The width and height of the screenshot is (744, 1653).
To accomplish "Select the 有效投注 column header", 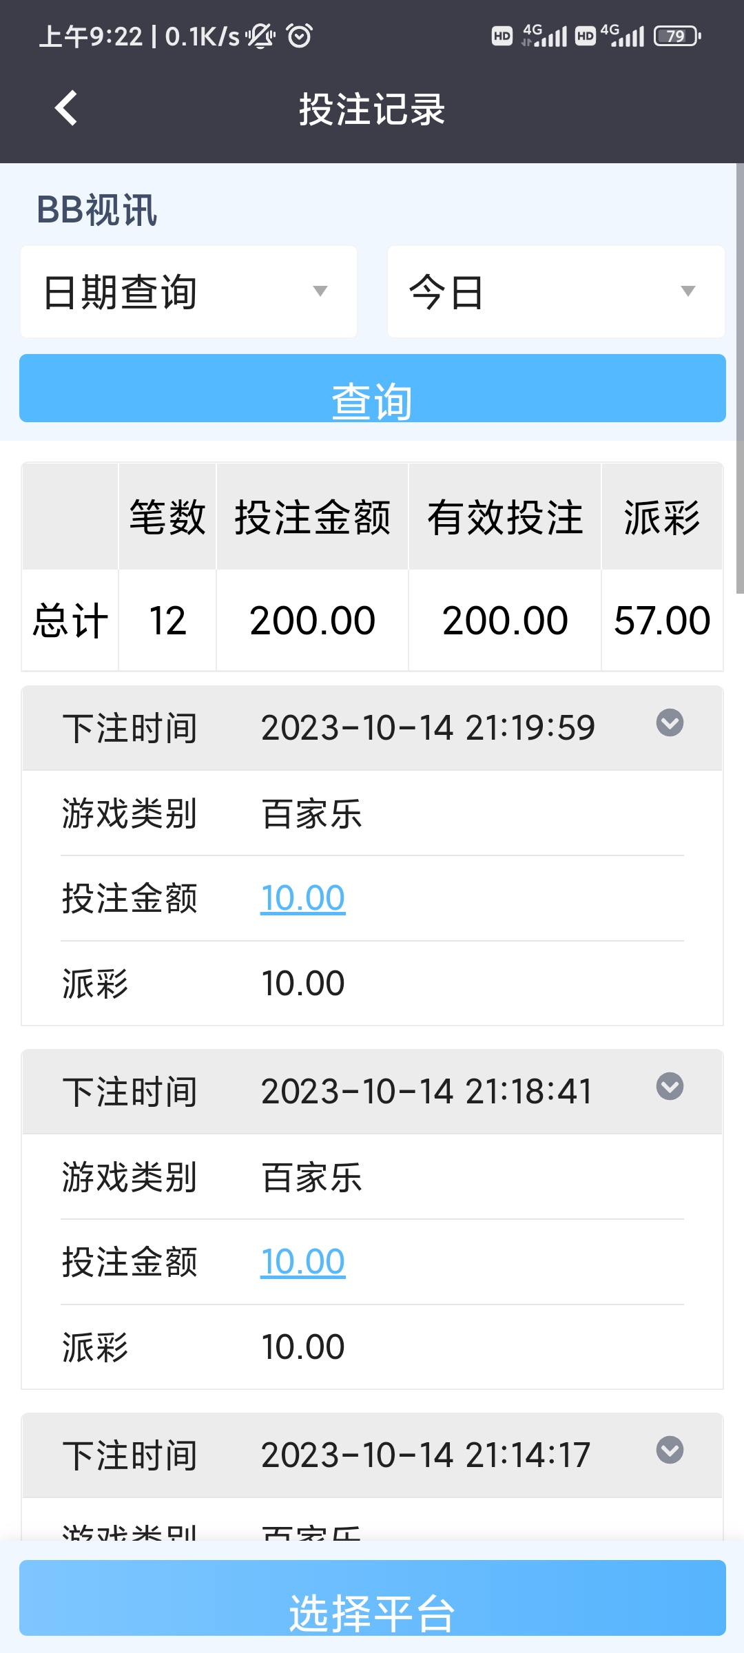I will click(x=505, y=517).
